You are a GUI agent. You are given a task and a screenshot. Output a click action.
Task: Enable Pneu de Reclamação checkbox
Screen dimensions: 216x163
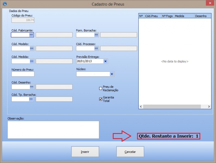(101, 88)
